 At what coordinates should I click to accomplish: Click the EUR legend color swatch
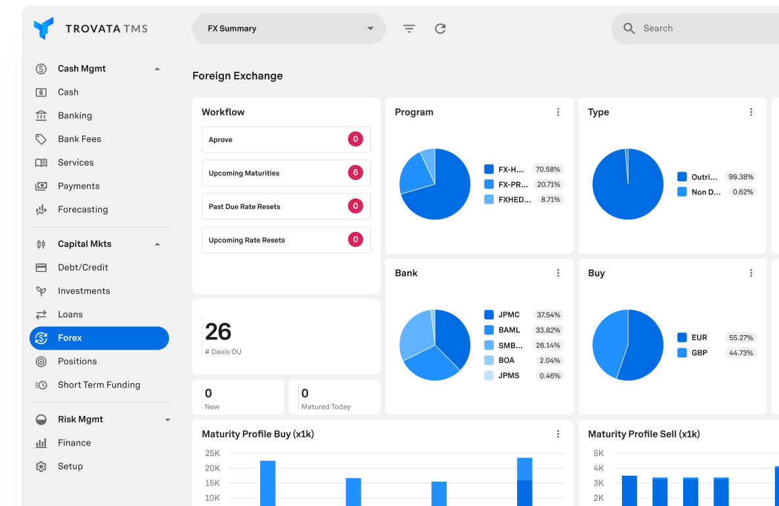[682, 338]
